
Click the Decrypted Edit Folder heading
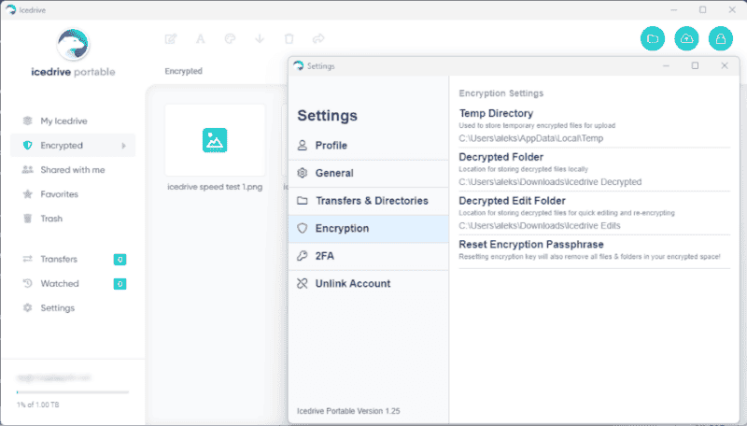coord(512,201)
